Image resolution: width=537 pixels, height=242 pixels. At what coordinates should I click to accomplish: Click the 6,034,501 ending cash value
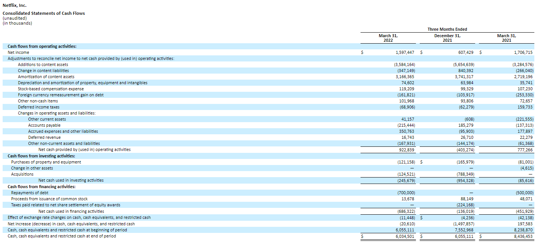tap(405, 236)
